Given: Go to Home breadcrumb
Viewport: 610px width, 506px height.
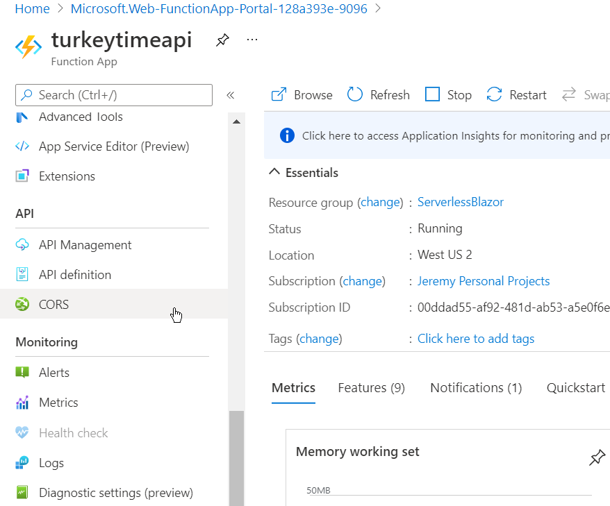Looking at the screenshot, I should (32, 8).
